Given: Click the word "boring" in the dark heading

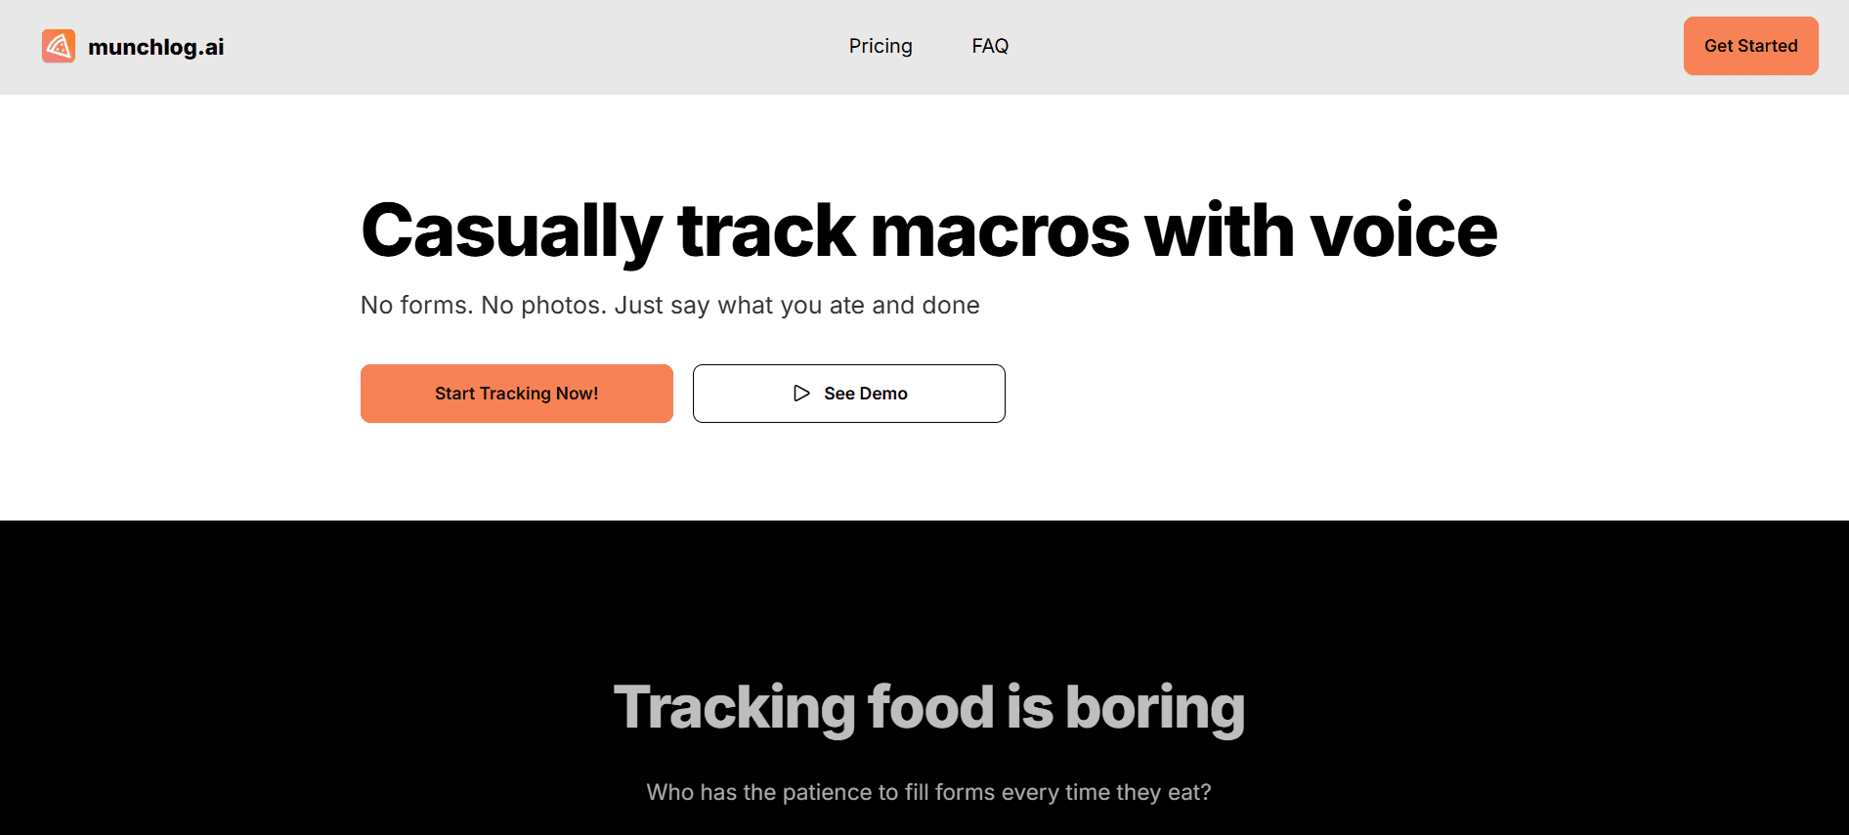Looking at the screenshot, I should [x=1154, y=707].
